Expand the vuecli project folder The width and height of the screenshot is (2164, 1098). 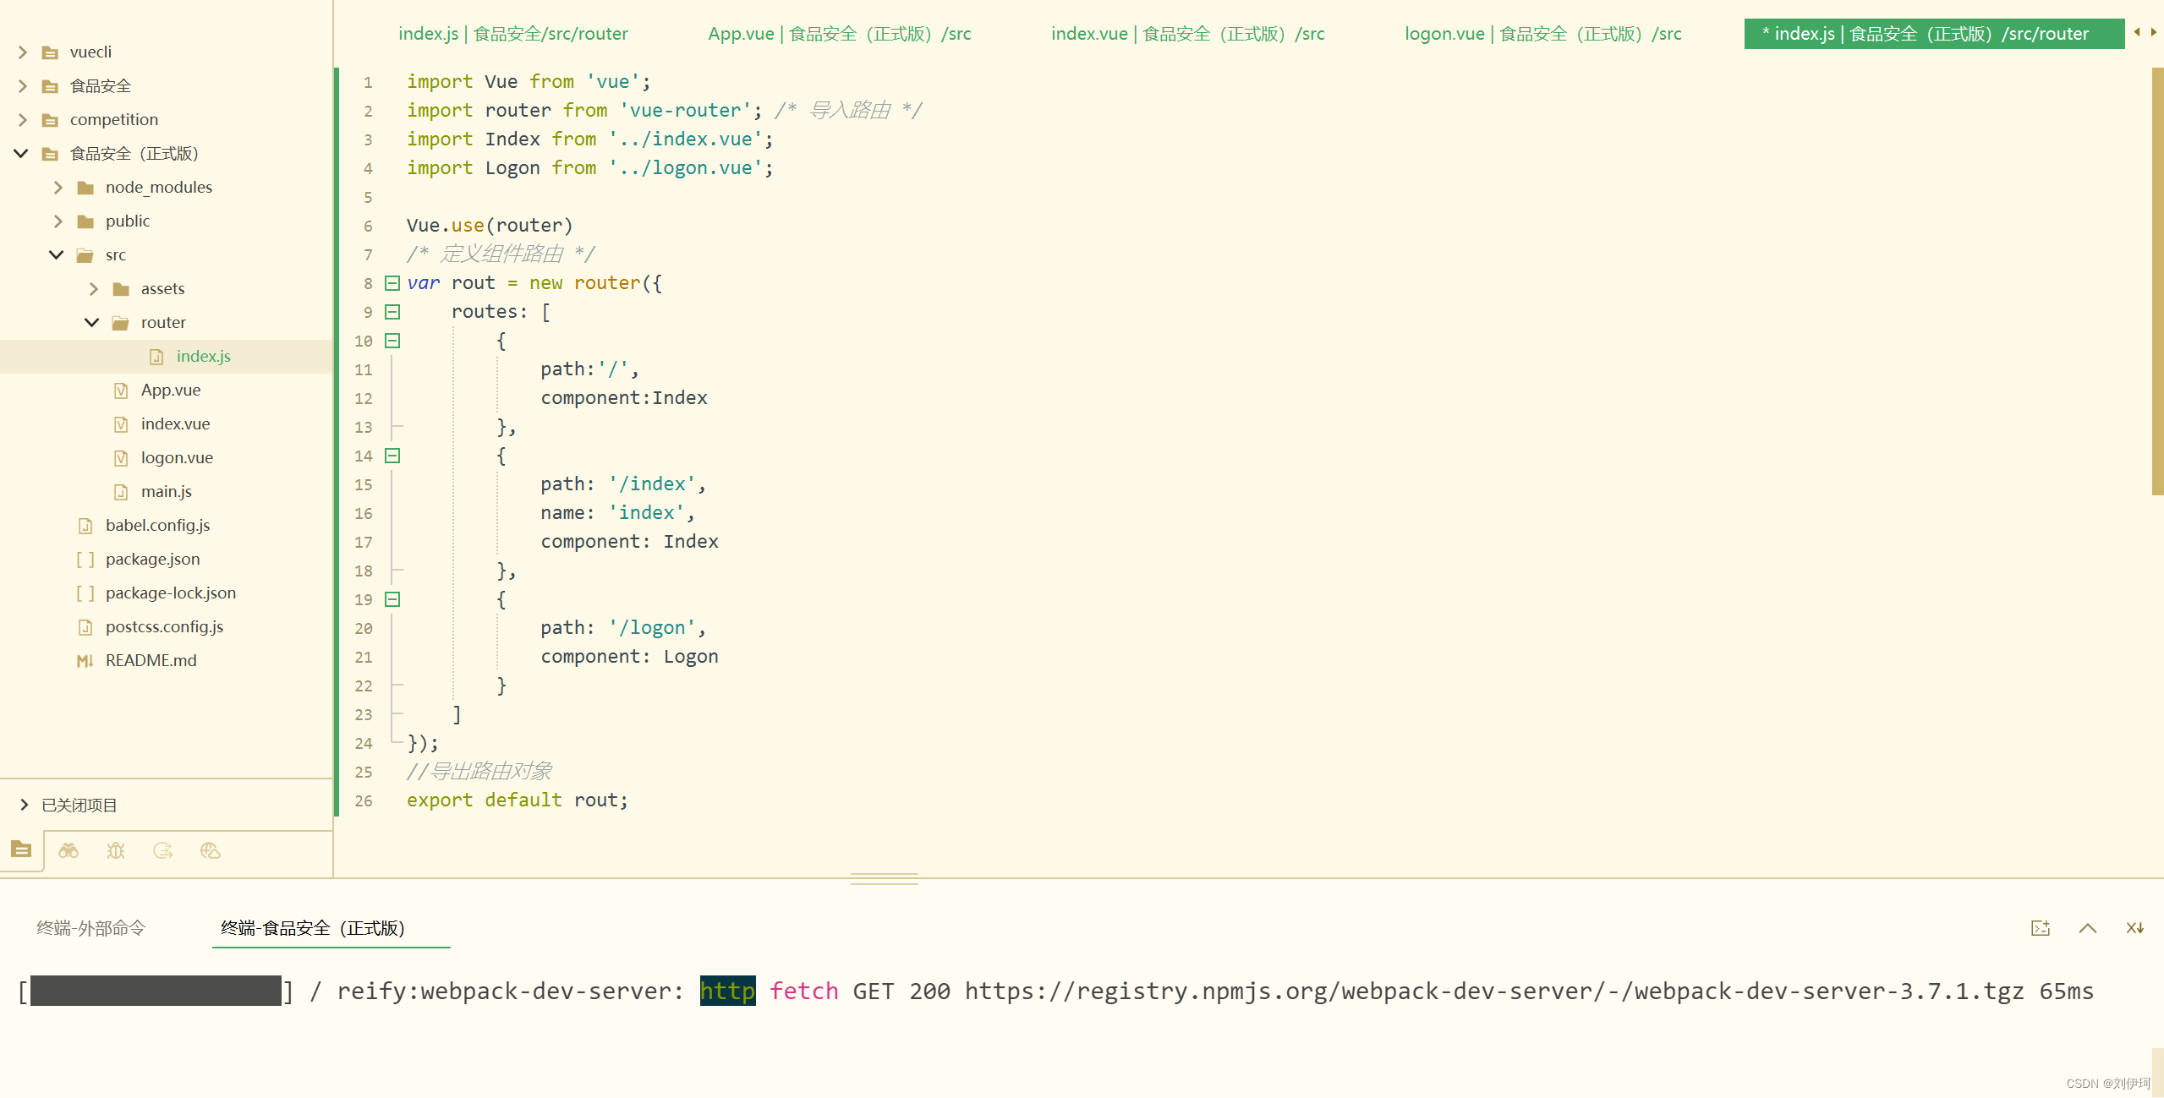23,52
